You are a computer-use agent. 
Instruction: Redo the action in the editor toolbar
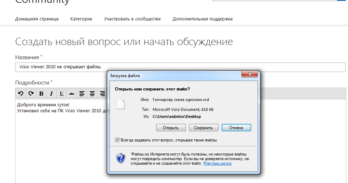pyautogui.click(x=31, y=94)
